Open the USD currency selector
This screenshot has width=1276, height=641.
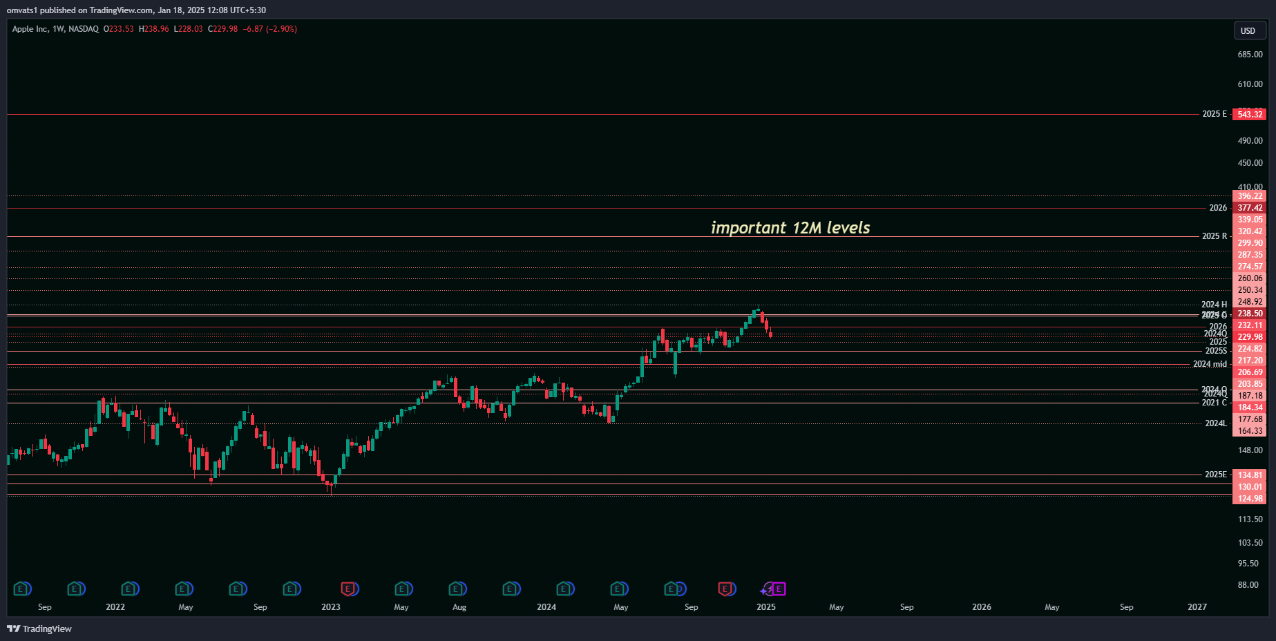tap(1249, 30)
